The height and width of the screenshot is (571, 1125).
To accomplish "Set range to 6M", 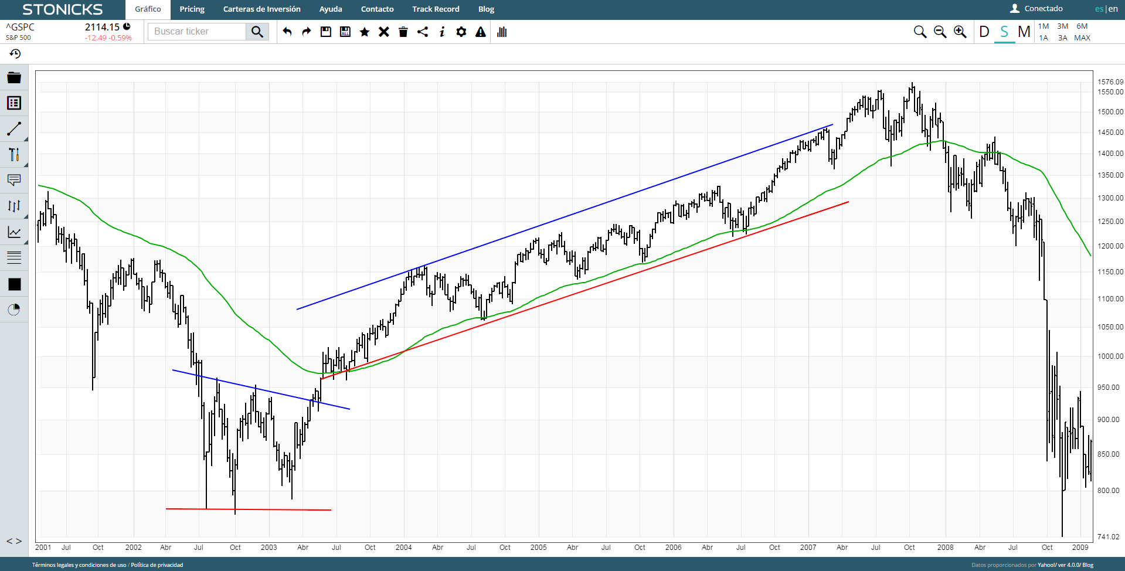I will pyautogui.click(x=1082, y=26).
